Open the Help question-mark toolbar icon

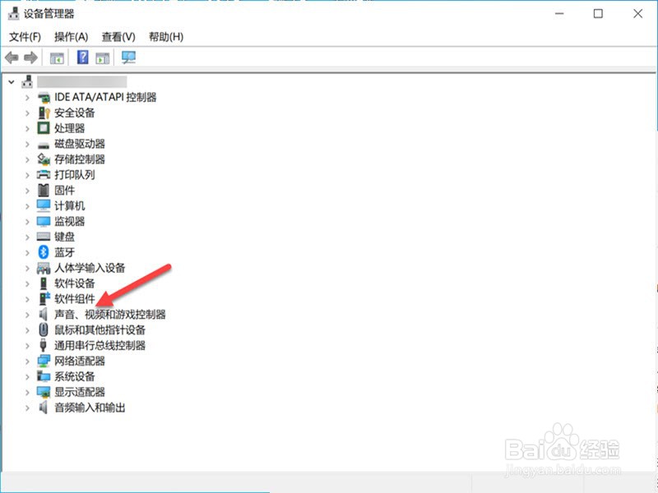83,58
